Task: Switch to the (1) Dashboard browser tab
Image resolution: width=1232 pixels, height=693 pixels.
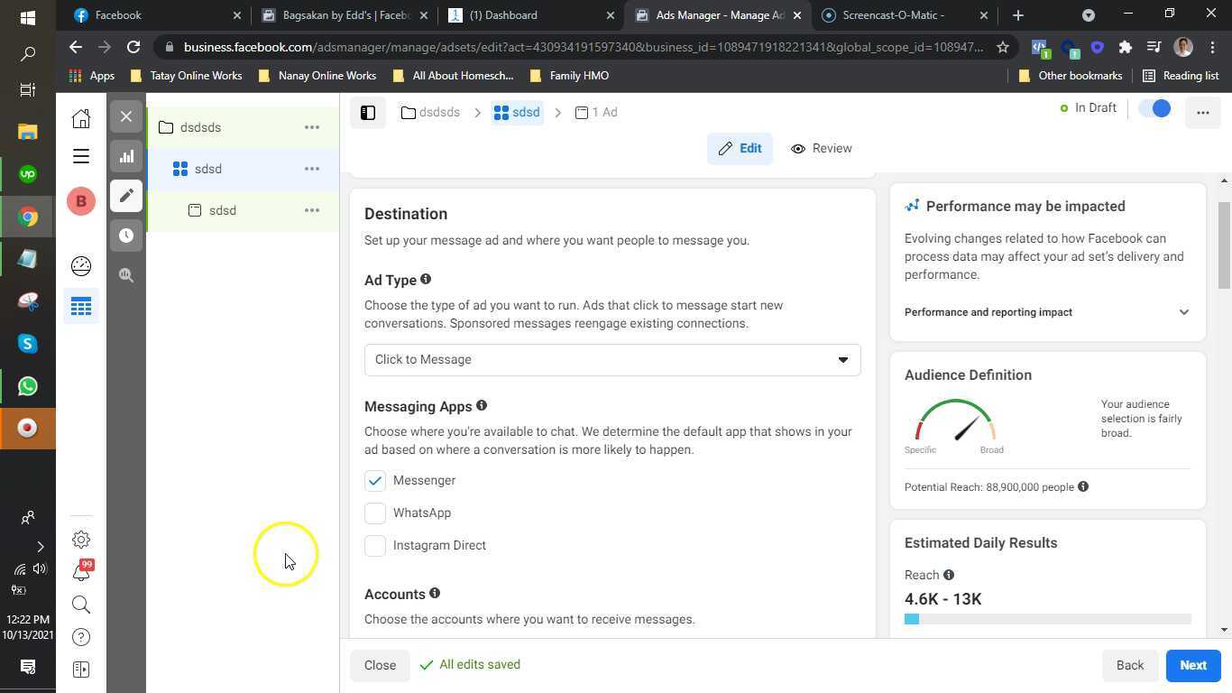Action: click(x=531, y=15)
